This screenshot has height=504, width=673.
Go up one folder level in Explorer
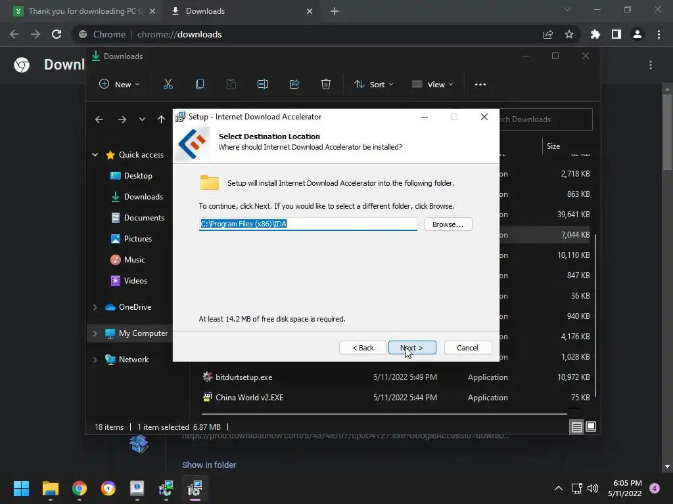click(161, 119)
